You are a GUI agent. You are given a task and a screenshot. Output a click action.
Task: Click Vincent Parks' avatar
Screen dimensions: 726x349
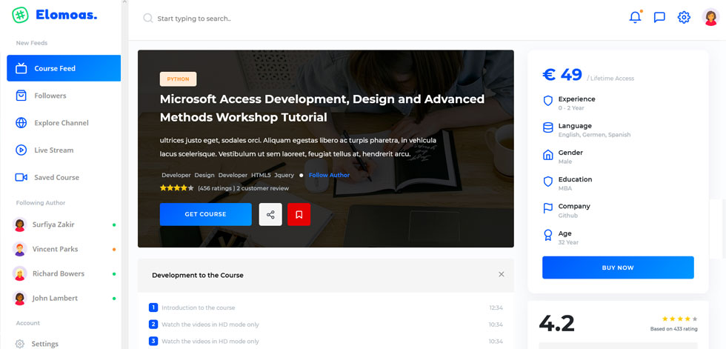(x=19, y=249)
